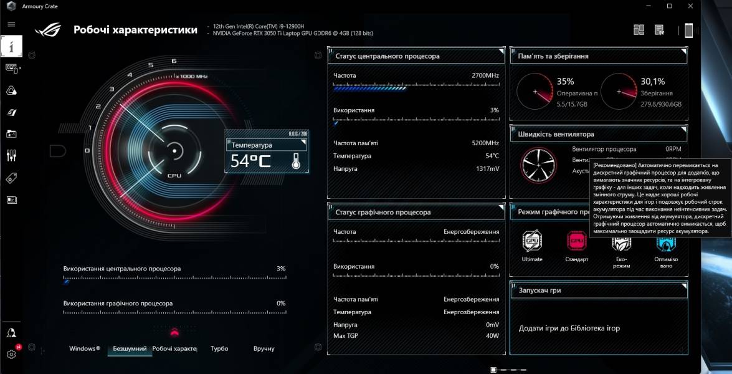Image resolution: width=732 pixels, height=374 pixels.
Task: Click the Робочі характеристики page title
Action: (135, 30)
